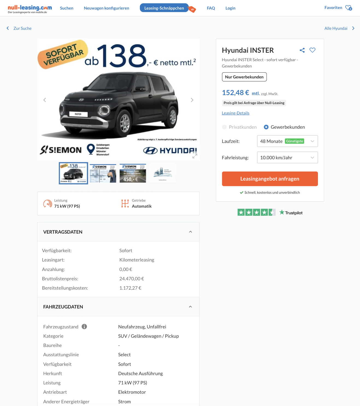Enlarge car image fullscreen icon
This screenshot has width=360, height=406.
tap(195, 156)
